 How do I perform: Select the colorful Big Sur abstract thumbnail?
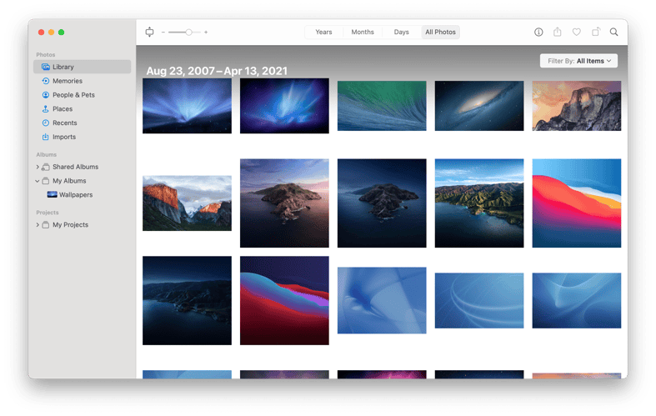pyautogui.click(x=577, y=203)
